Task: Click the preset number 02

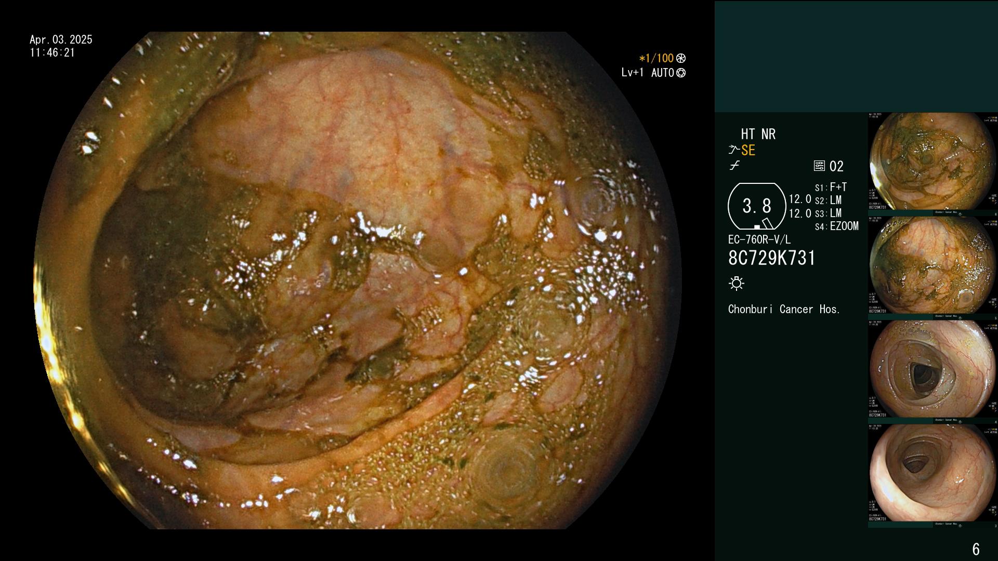Action: (x=836, y=167)
